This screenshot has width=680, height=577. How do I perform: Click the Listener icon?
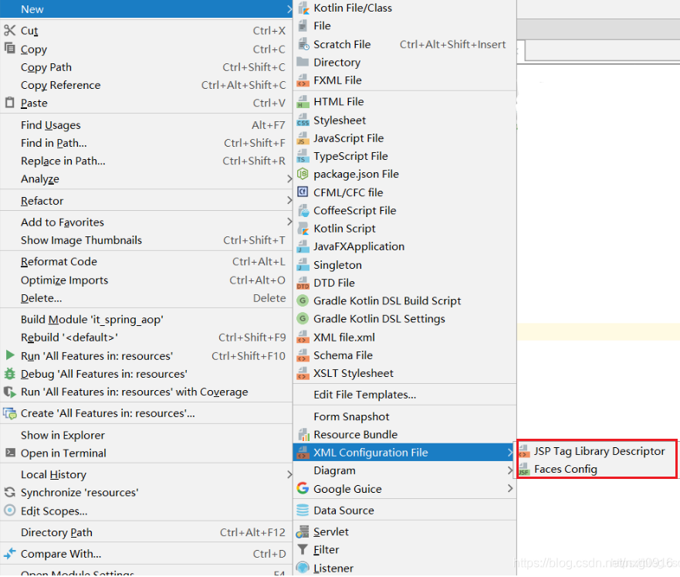(x=303, y=568)
